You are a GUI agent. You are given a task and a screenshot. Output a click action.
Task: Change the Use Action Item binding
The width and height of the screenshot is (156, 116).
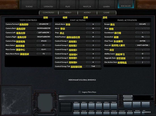click(x=142, y=62)
